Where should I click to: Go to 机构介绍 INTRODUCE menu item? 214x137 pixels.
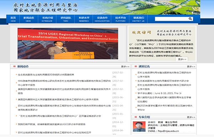(47, 19)
